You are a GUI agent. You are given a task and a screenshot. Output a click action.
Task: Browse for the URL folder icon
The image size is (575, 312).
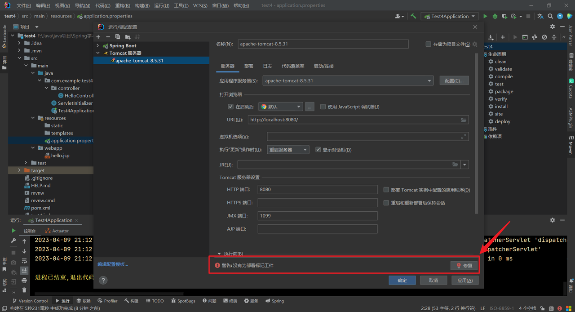[x=464, y=120]
